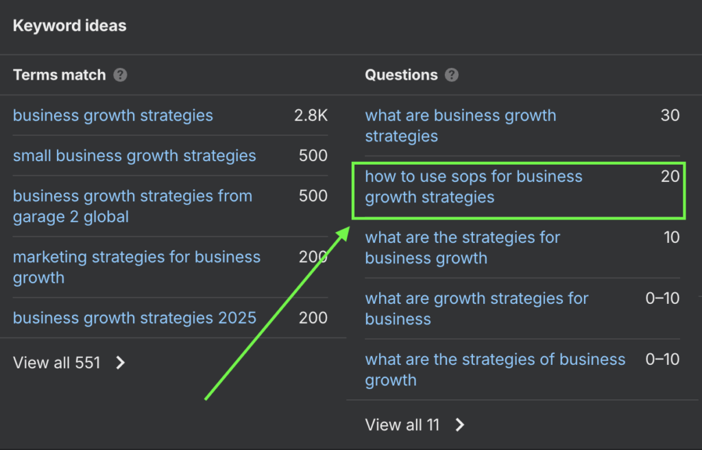Click the Keyword ideas panel title
Screen dimensions: 702x450
click(69, 26)
